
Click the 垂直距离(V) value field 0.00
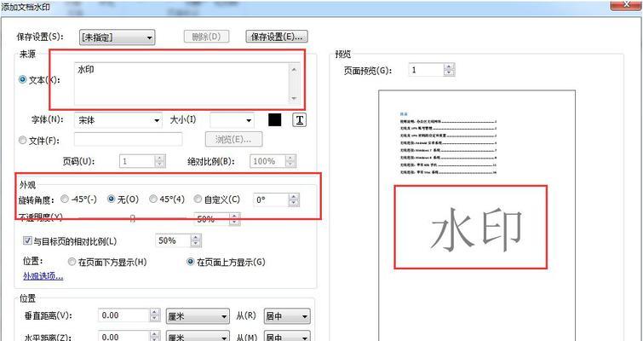point(123,315)
